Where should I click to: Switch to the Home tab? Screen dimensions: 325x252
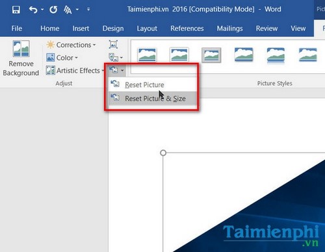(49, 29)
